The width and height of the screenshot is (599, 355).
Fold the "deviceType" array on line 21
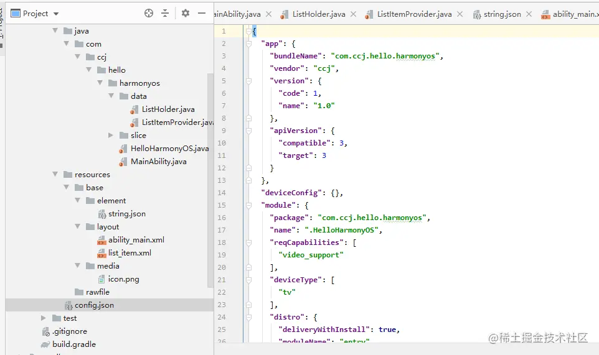pyautogui.click(x=248, y=280)
